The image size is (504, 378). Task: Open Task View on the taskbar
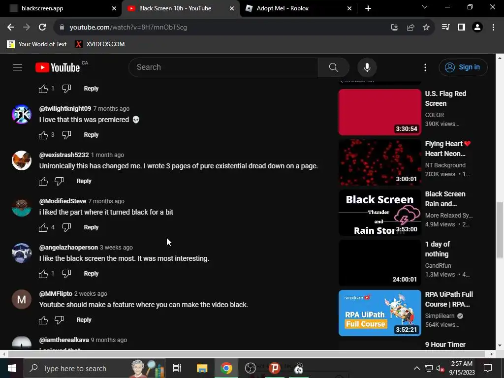tap(177, 368)
